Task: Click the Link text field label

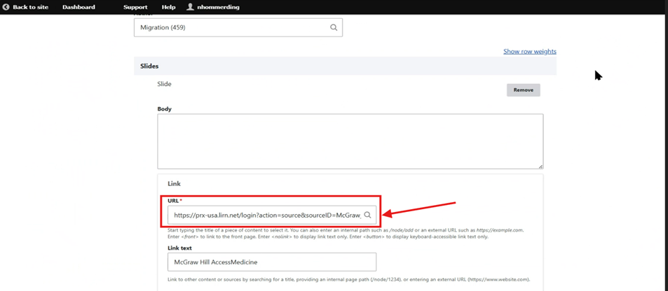Action: pos(179,248)
